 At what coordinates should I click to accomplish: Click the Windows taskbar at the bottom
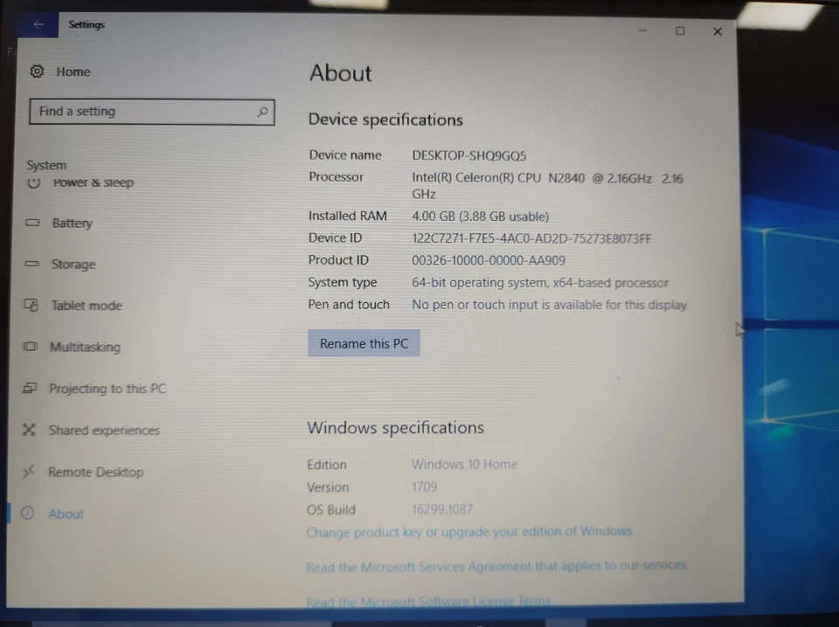[419, 620]
